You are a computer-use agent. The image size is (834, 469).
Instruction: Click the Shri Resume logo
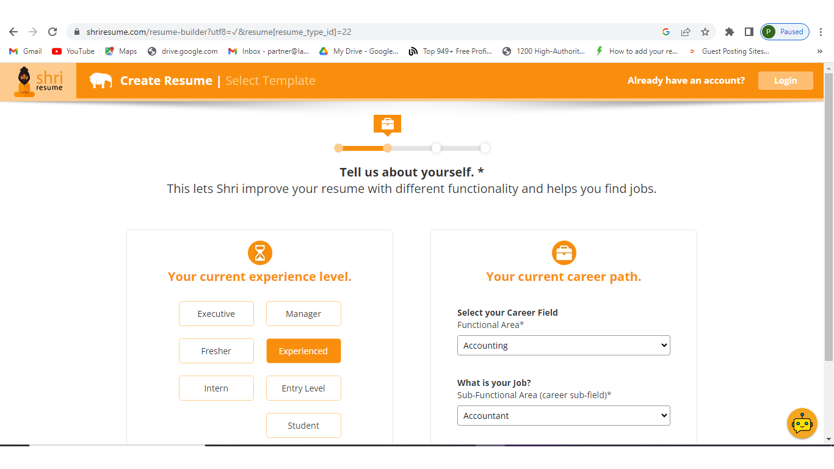(x=38, y=81)
